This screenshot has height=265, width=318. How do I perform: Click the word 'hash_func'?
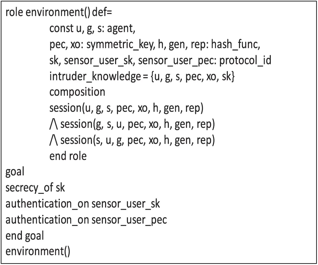click(236, 44)
